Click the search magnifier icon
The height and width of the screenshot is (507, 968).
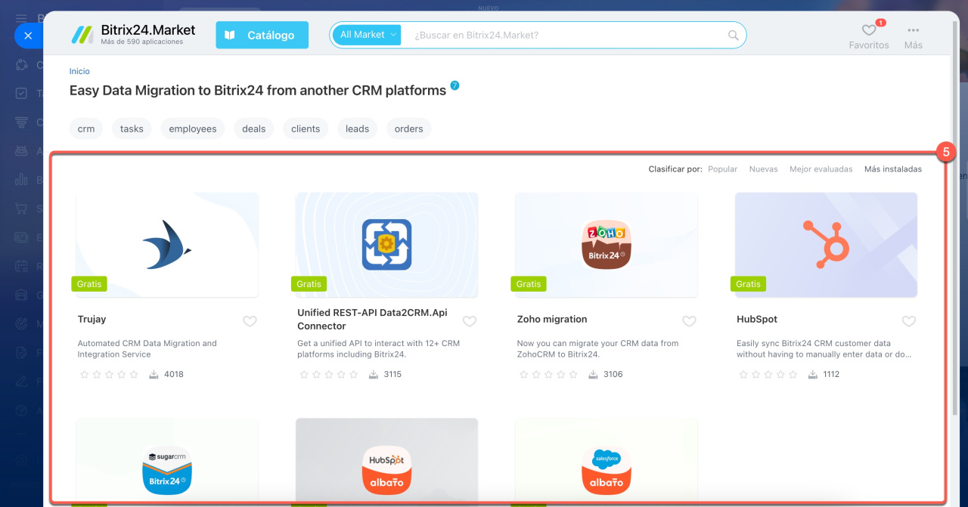coord(733,35)
